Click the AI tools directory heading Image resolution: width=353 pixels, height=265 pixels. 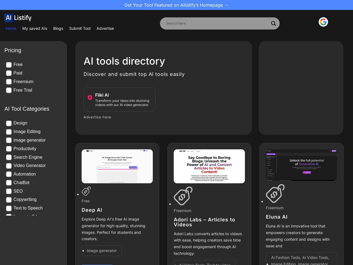124,61
